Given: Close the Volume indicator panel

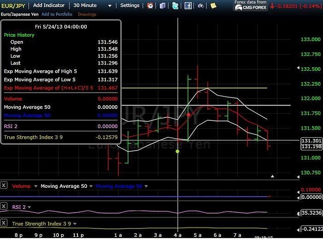Looking at the screenshot, I should 4,185.
